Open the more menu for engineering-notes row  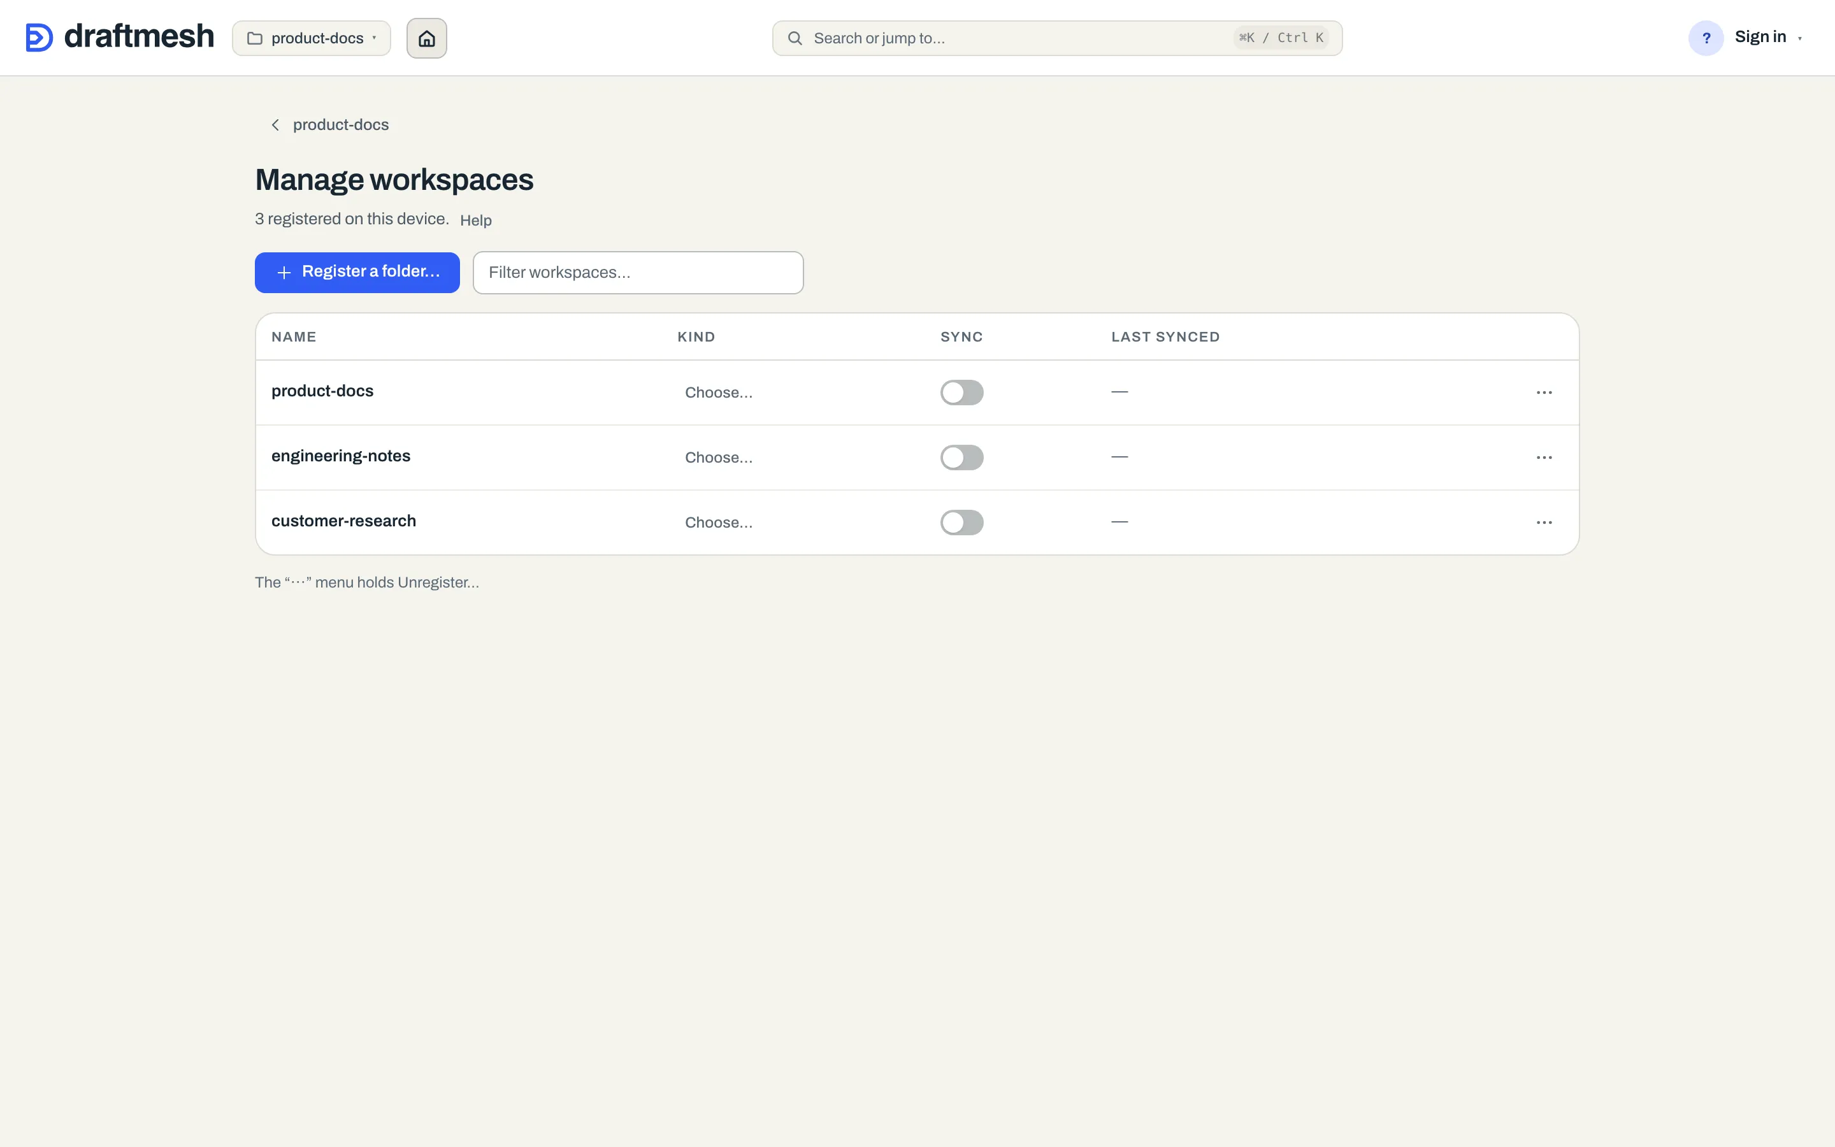click(1544, 458)
